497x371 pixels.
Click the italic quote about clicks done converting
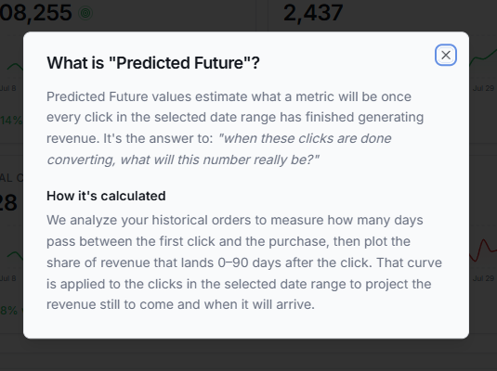pyautogui.click(x=219, y=148)
